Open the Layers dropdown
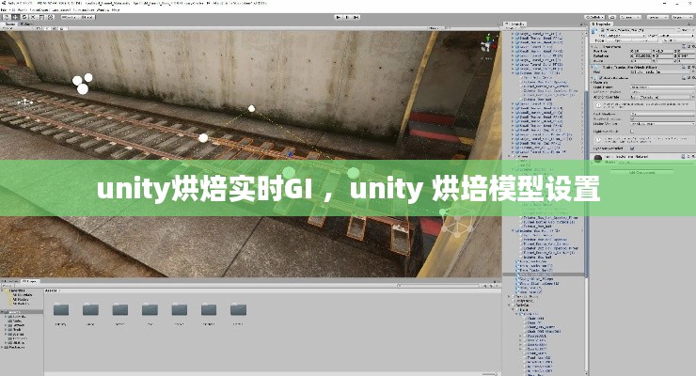 (657, 17)
